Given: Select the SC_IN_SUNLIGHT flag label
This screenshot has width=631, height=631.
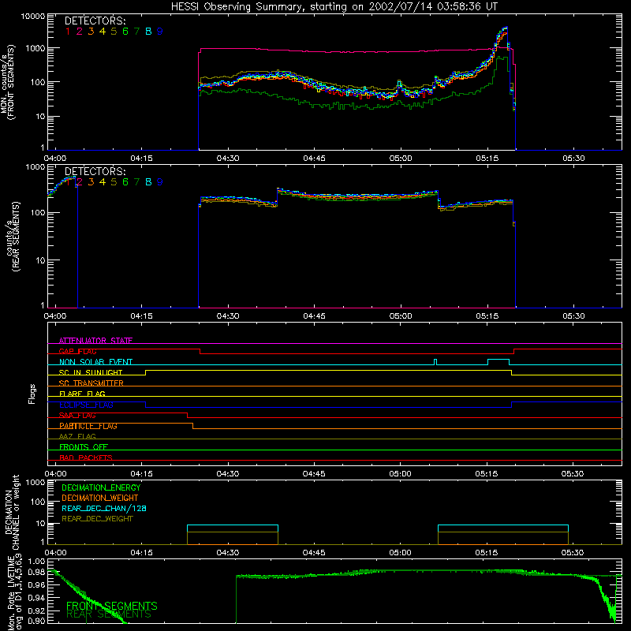Looking at the screenshot, I should point(91,372).
